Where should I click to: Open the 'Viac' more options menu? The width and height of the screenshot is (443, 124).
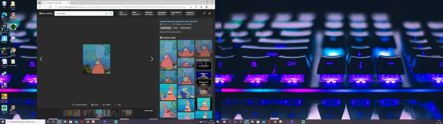tap(118, 105)
